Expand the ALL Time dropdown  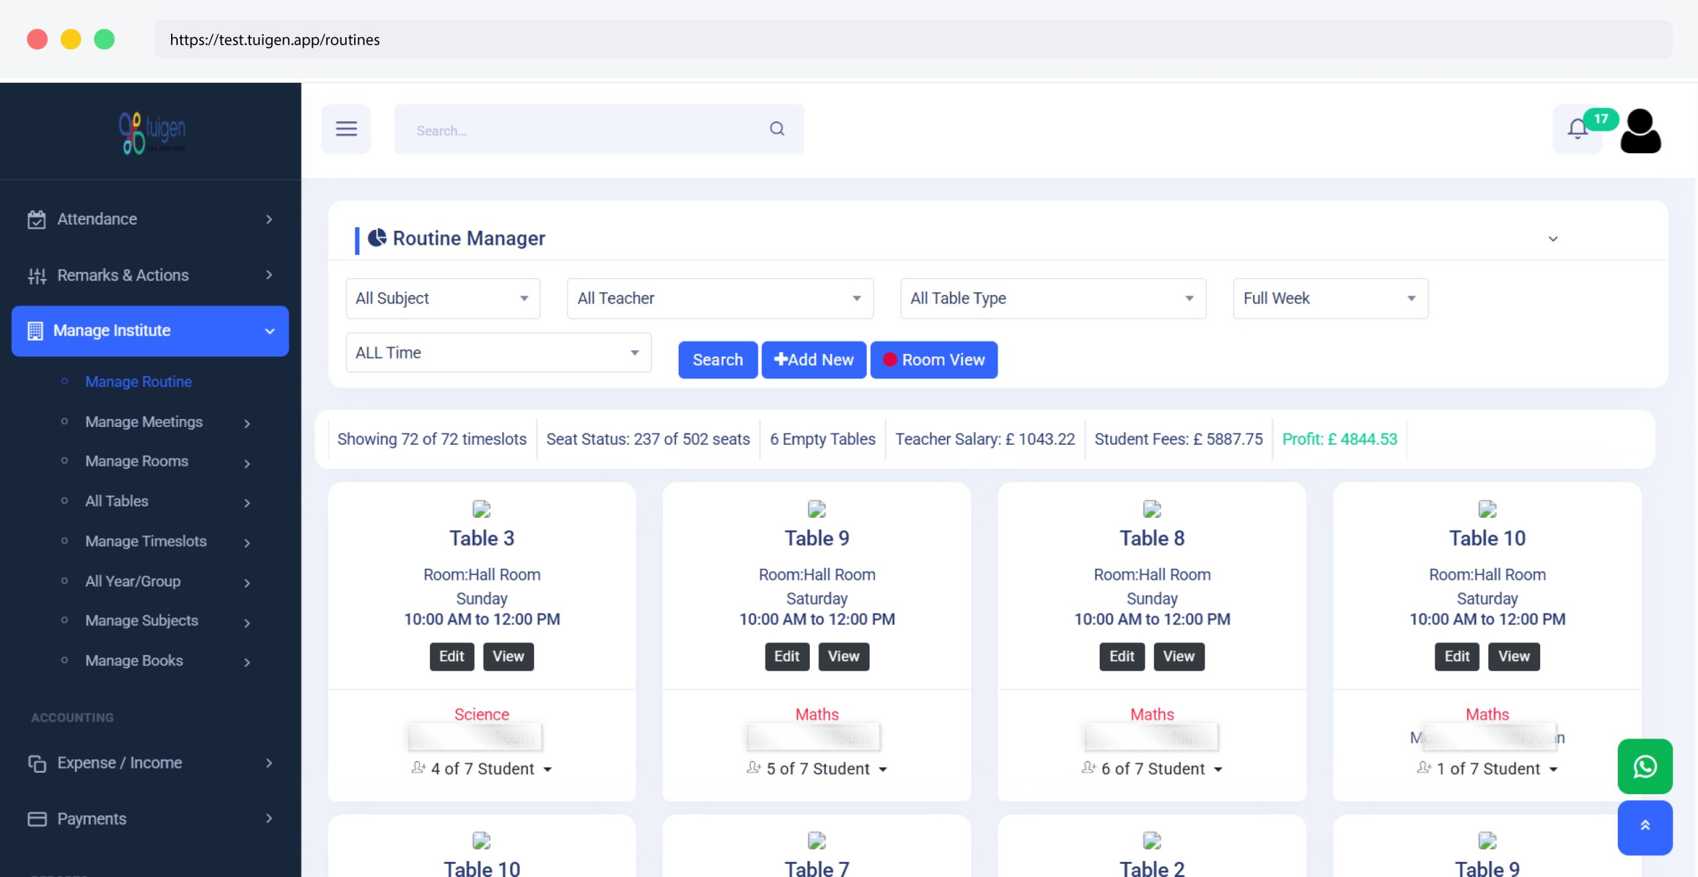click(498, 353)
